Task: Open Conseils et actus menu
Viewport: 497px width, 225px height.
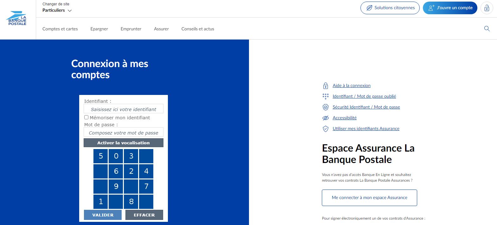Action: point(198,29)
